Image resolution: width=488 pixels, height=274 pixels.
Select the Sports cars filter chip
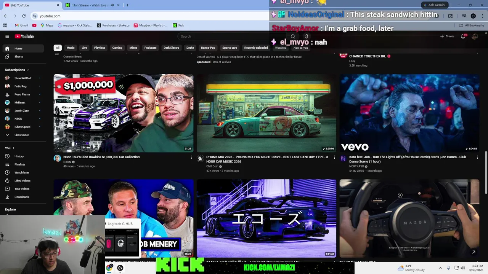pyautogui.click(x=230, y=48)
